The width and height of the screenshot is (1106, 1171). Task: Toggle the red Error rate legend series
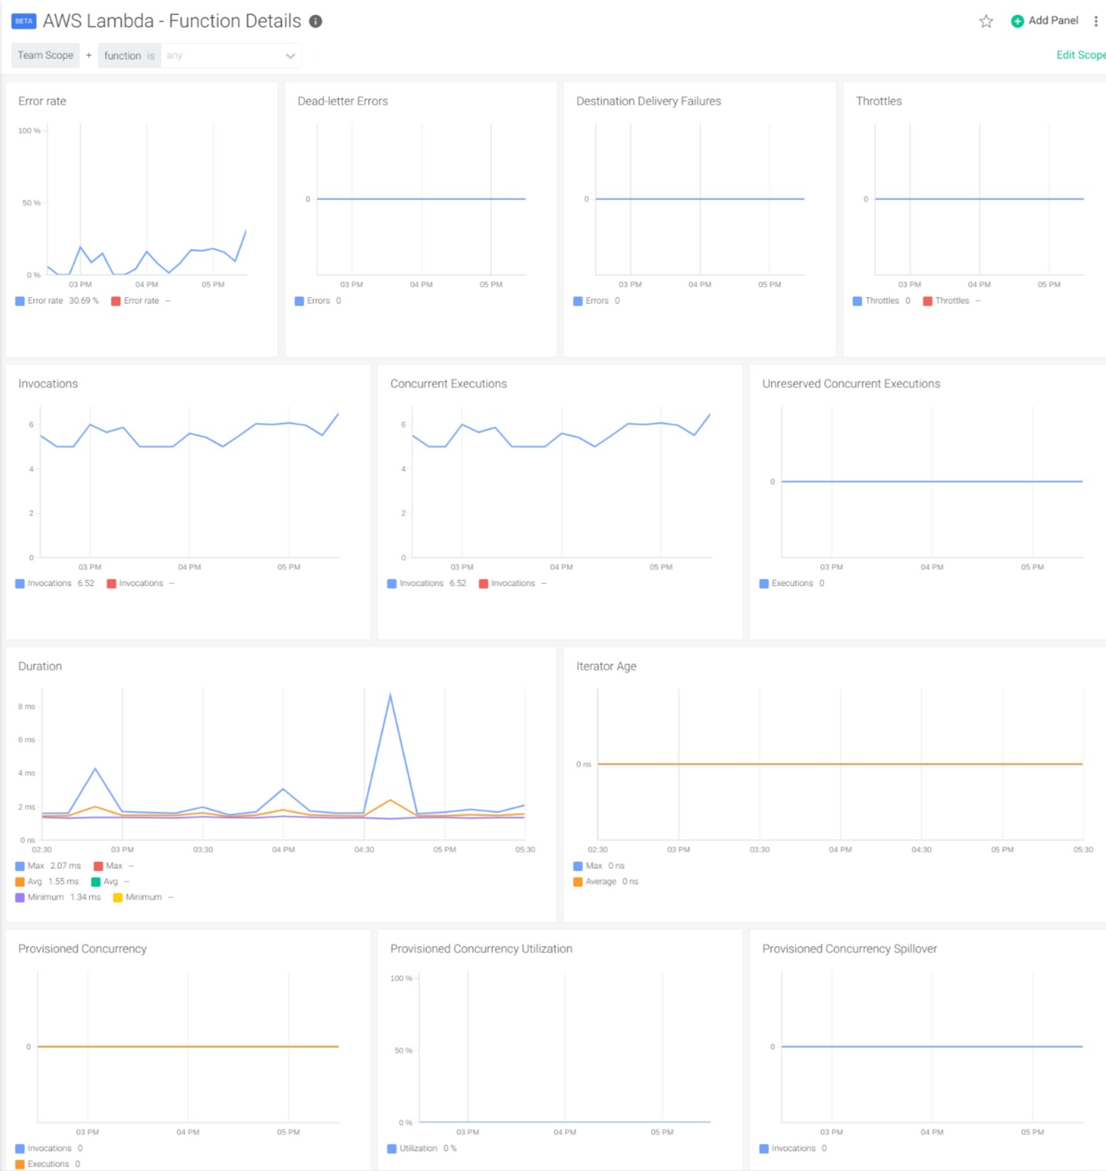[x=141, y=301]
